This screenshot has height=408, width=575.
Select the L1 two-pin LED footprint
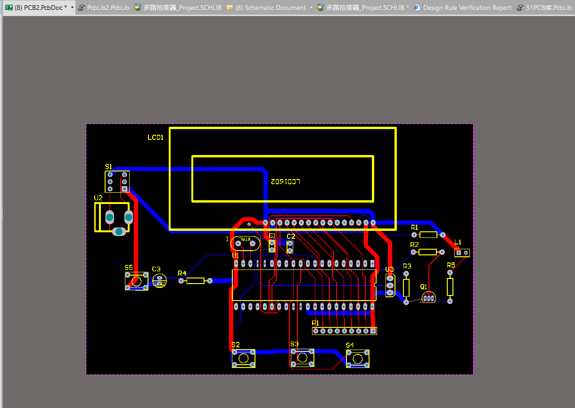[462, 253]
